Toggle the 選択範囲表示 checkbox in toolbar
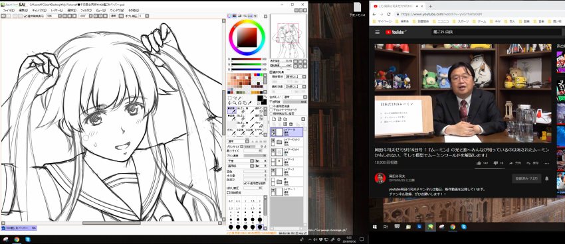 (25, 16)
